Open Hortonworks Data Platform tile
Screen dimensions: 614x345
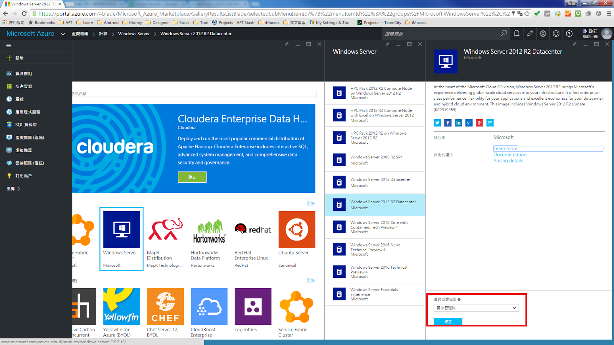click(x=209, y=239)
